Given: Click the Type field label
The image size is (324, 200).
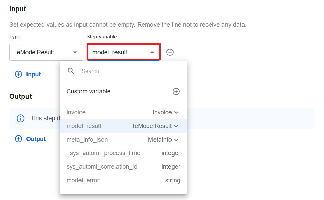Looking at the screenshot, I should 15,37.
